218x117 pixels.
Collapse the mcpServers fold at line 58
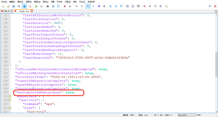pos(10,96)
